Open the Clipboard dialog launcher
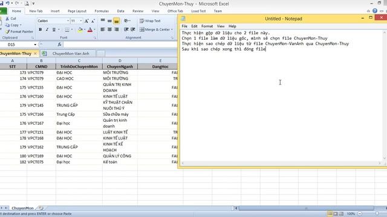Screen dimensions: 387x217 (33, 37)
